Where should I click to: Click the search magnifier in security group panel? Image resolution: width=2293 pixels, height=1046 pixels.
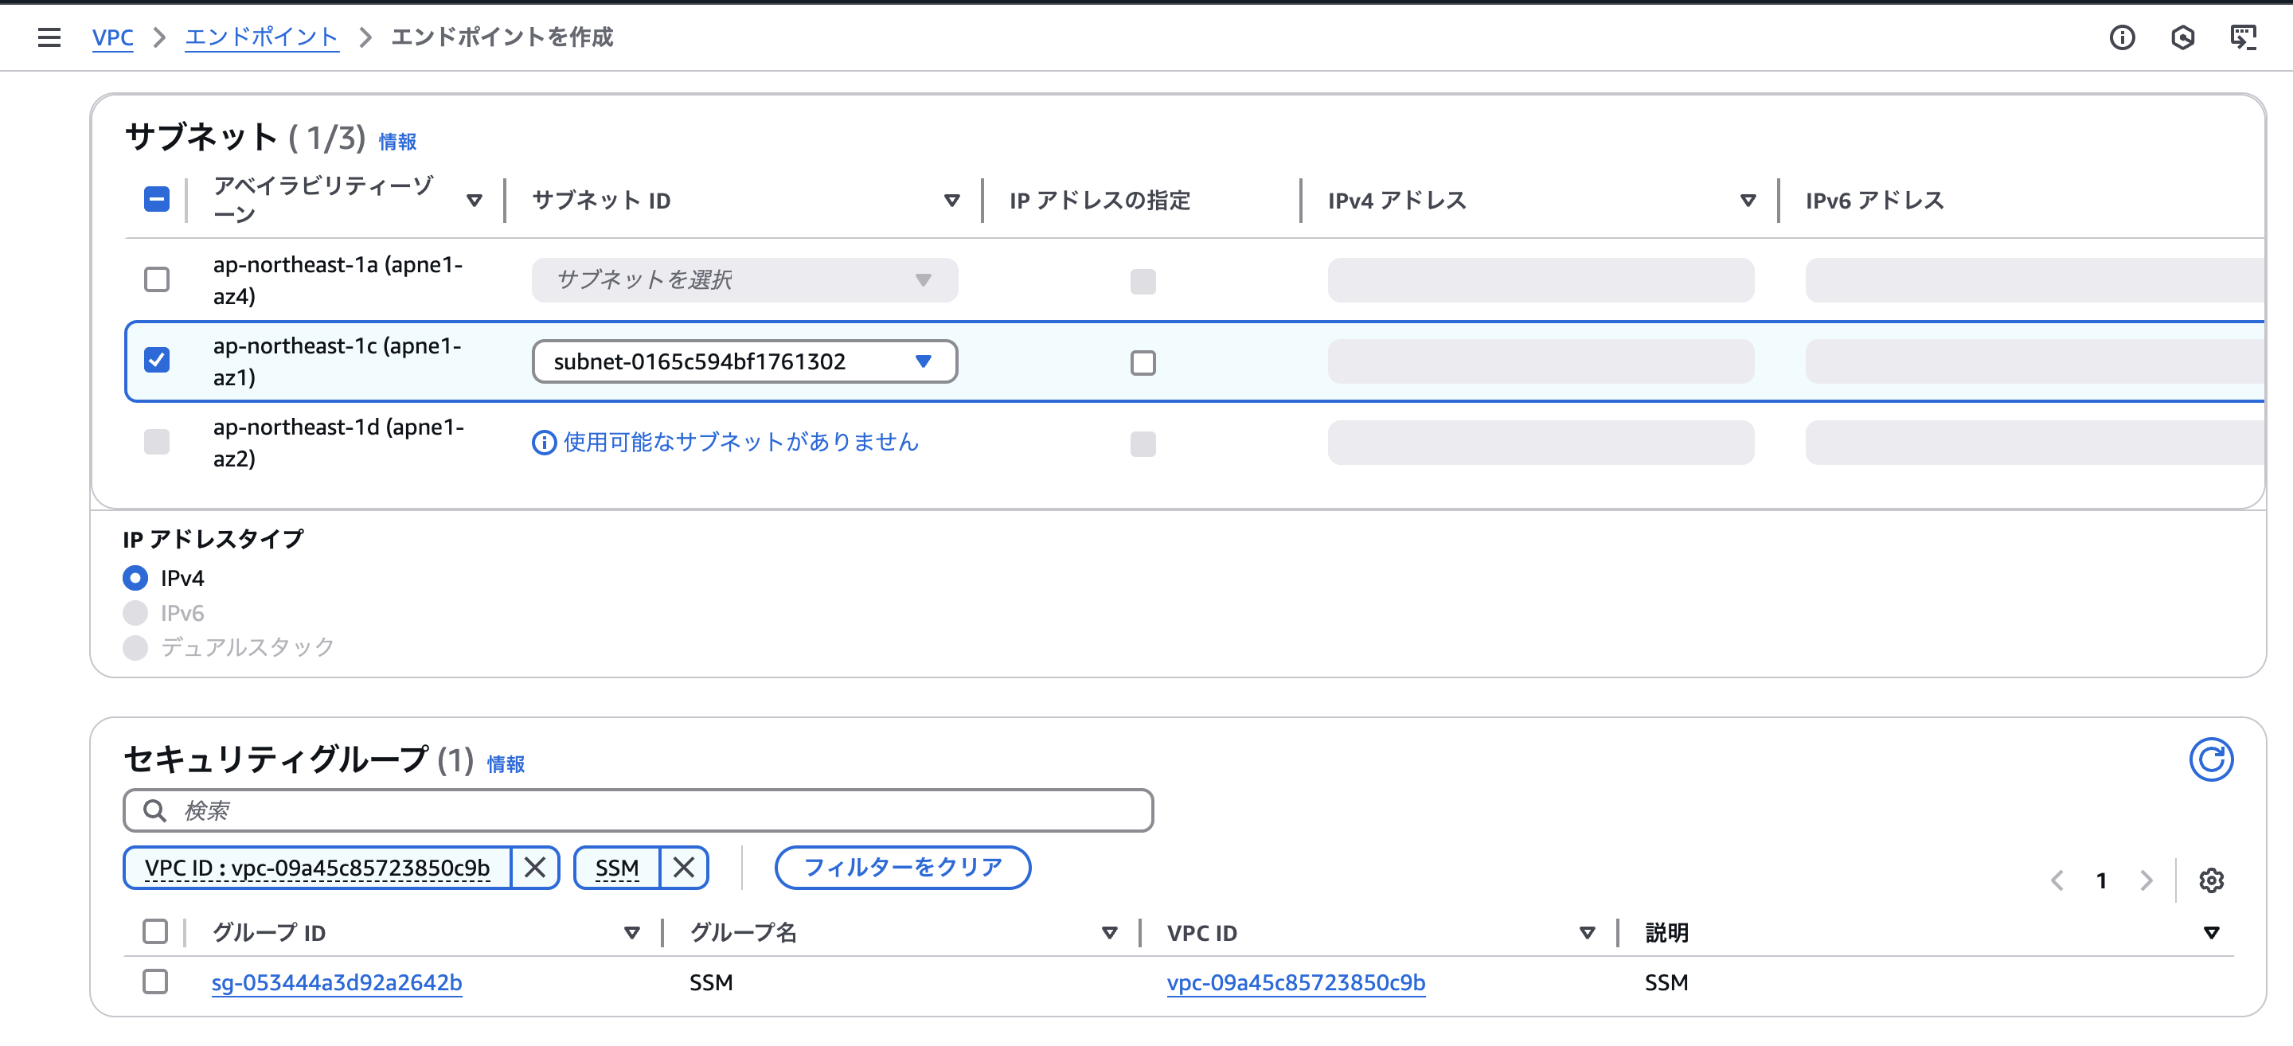click(155, 811)
